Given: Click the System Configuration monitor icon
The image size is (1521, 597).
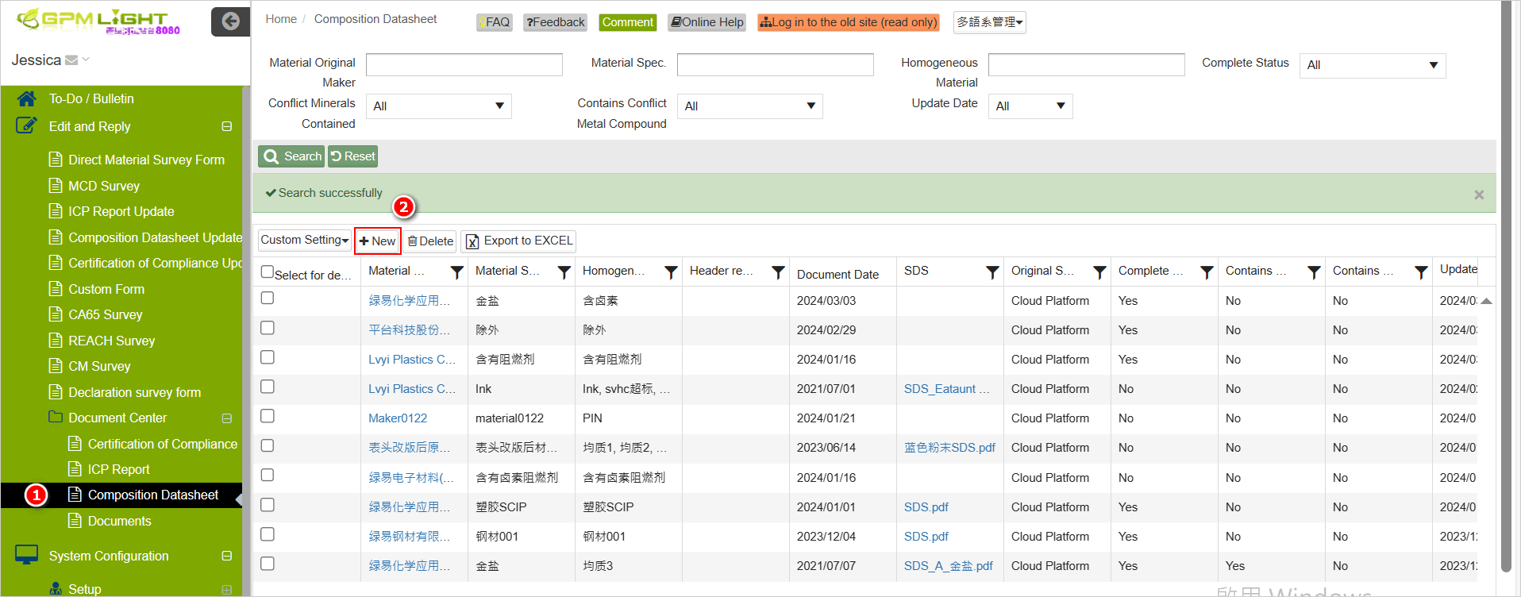Looking at the screenshot, I should click(x=26, y=555).
